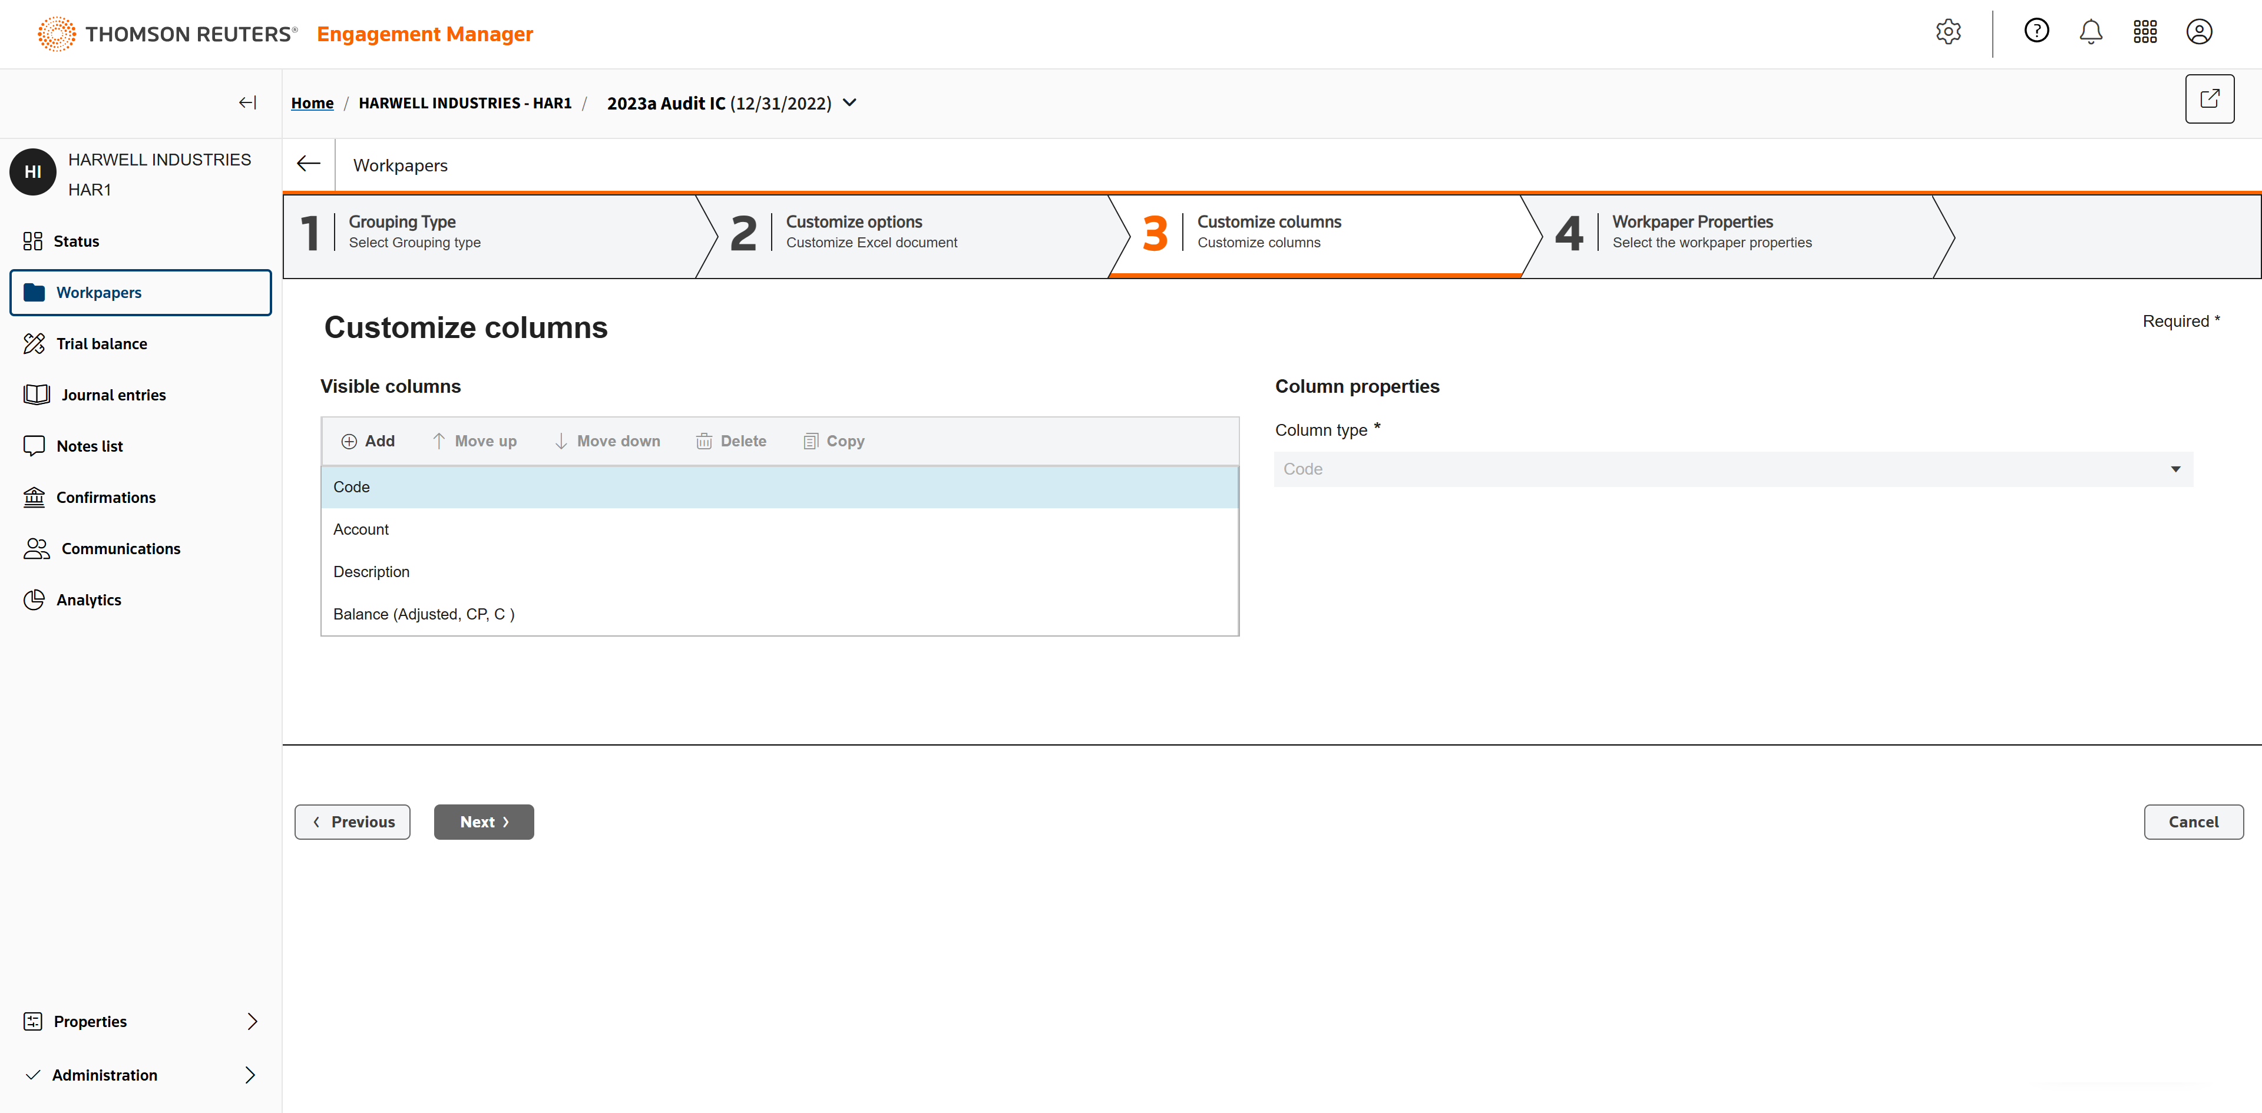Screen dimensions: 2262x1113
Task: Follow the Home breadcrumb link
Action: tap(312, 102)
